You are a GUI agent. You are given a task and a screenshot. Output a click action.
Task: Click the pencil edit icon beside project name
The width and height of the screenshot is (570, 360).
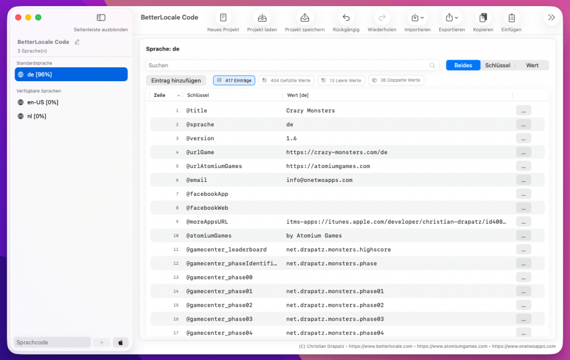[77, 42]
